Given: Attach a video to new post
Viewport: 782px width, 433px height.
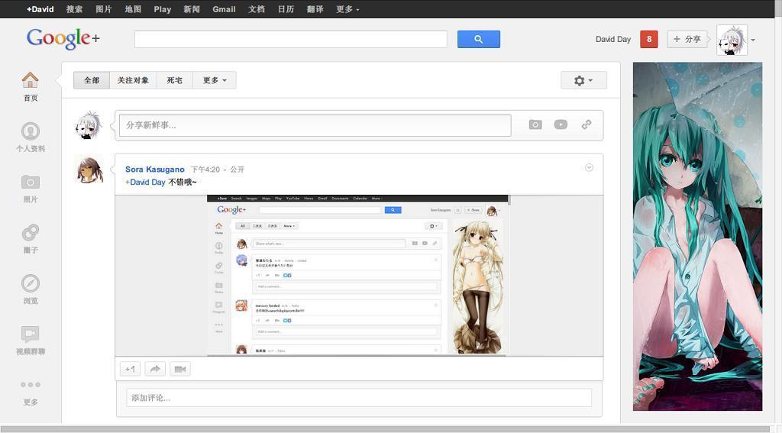Looking at the screenshot, I should [561, 124].
